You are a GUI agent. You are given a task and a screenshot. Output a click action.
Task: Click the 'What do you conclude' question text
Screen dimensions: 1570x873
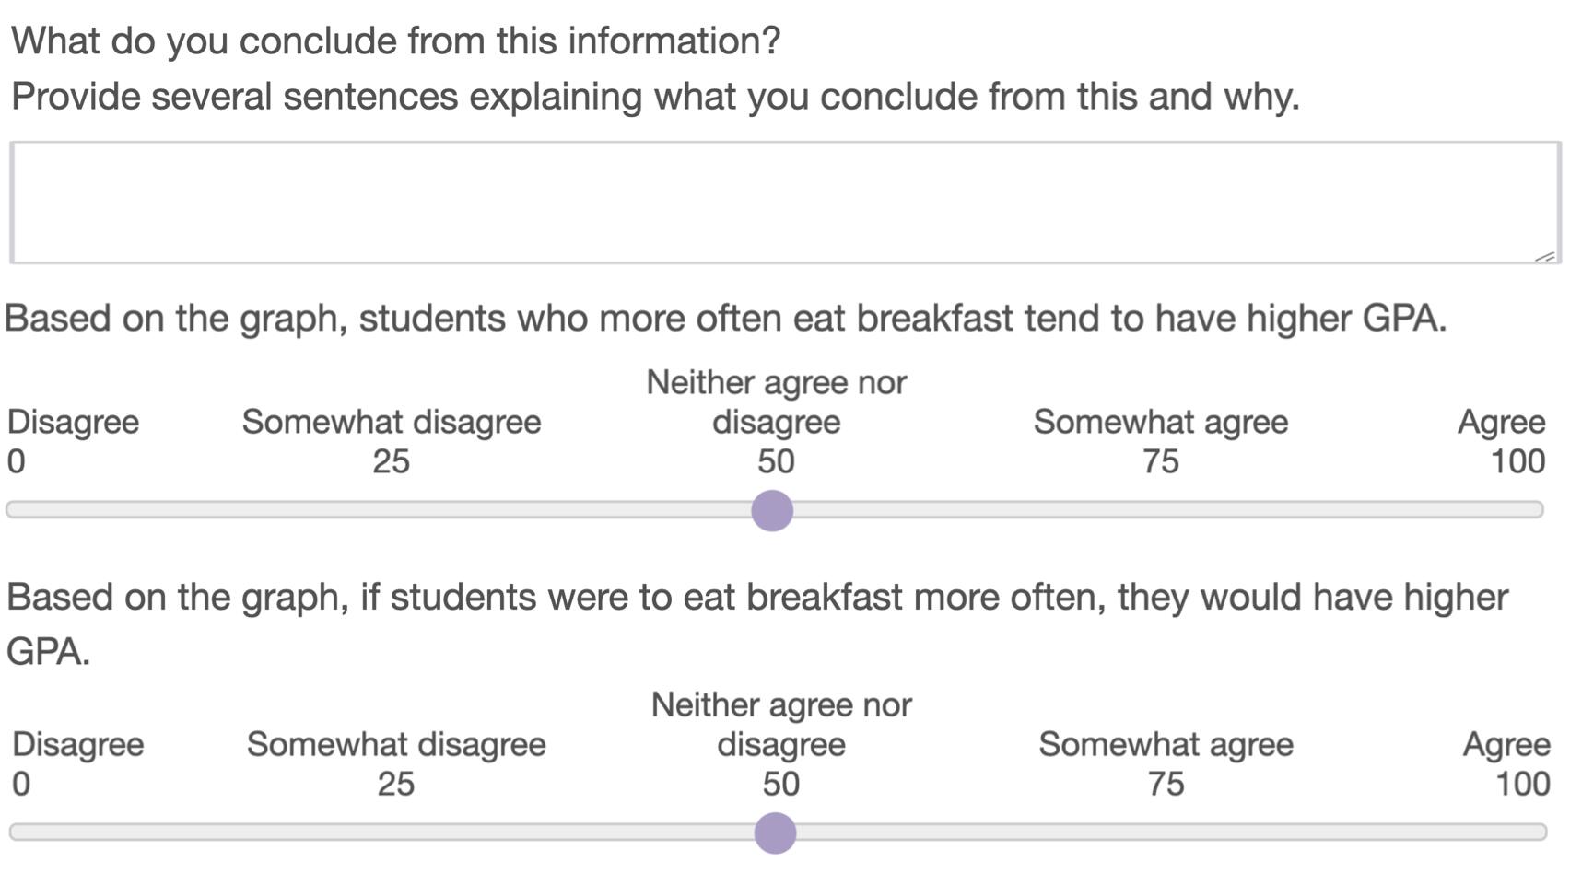point(395,41)
